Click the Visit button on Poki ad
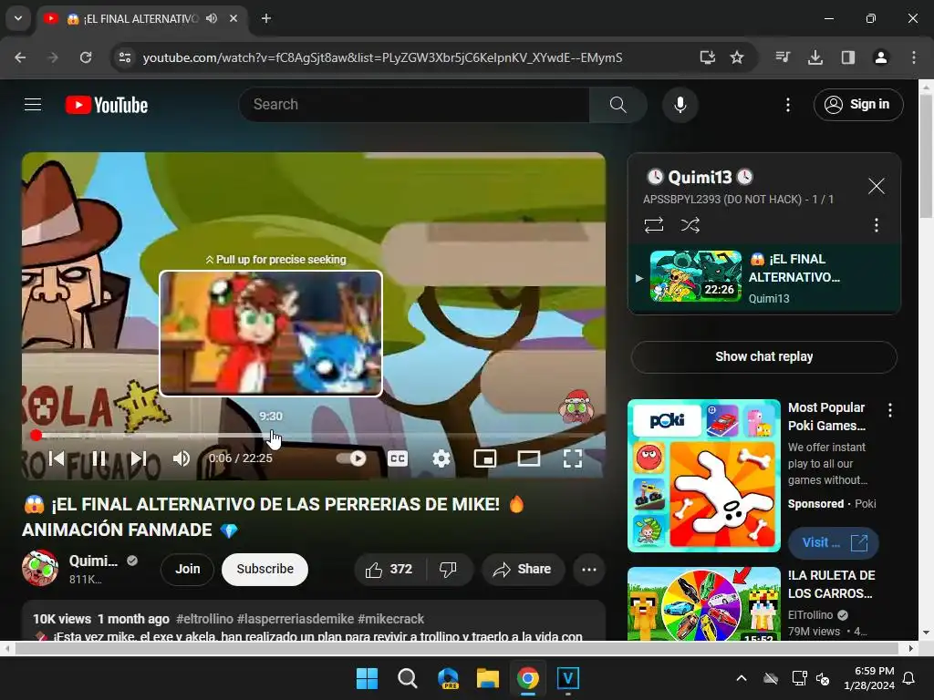The height and width of the screenshot is (700, 934). [834, 543]
